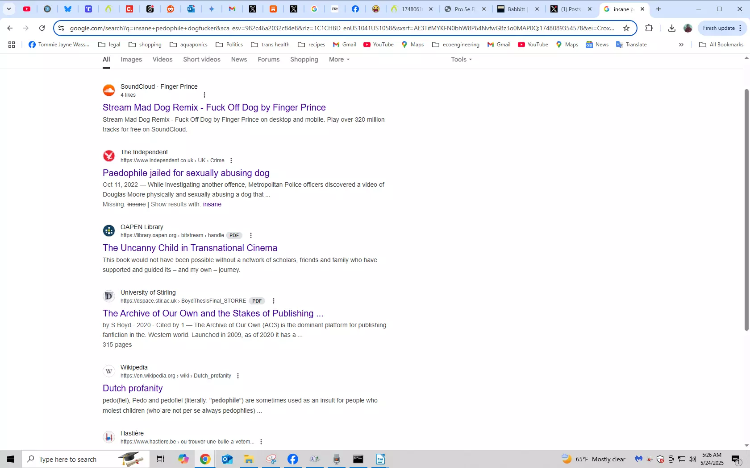Open more options for the Hastière result

[261, 442]
